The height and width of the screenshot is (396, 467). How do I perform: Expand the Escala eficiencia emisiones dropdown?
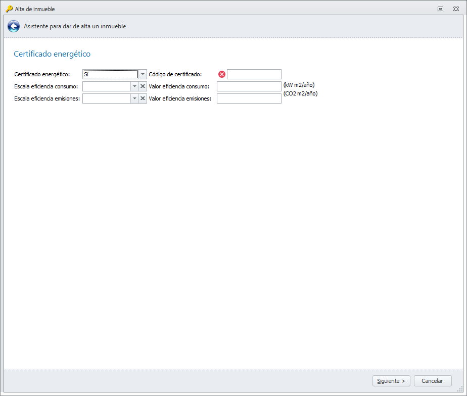134,98
